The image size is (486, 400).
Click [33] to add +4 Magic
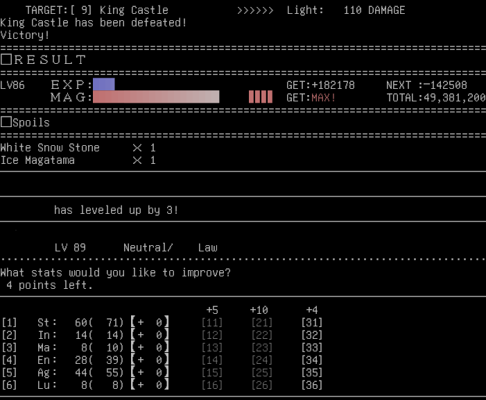312,347
